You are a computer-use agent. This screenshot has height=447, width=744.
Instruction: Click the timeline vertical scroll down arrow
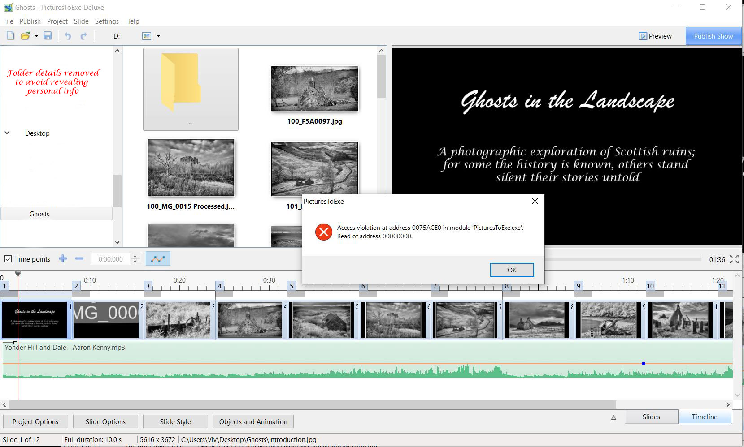tap(737, 395)
